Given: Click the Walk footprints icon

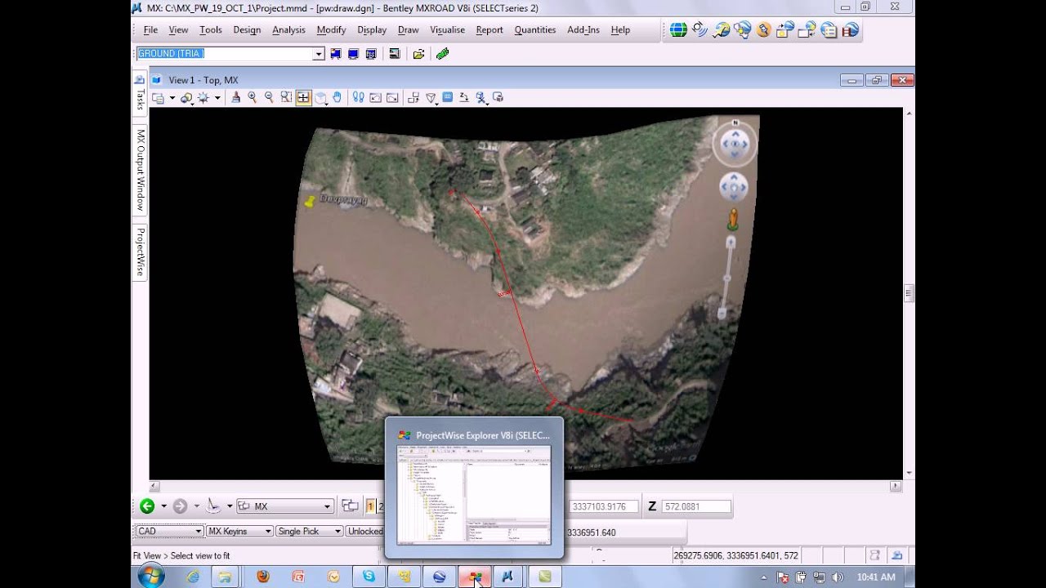Looking at the screenshot, I should pyautogui.click(x=358, y=97).
